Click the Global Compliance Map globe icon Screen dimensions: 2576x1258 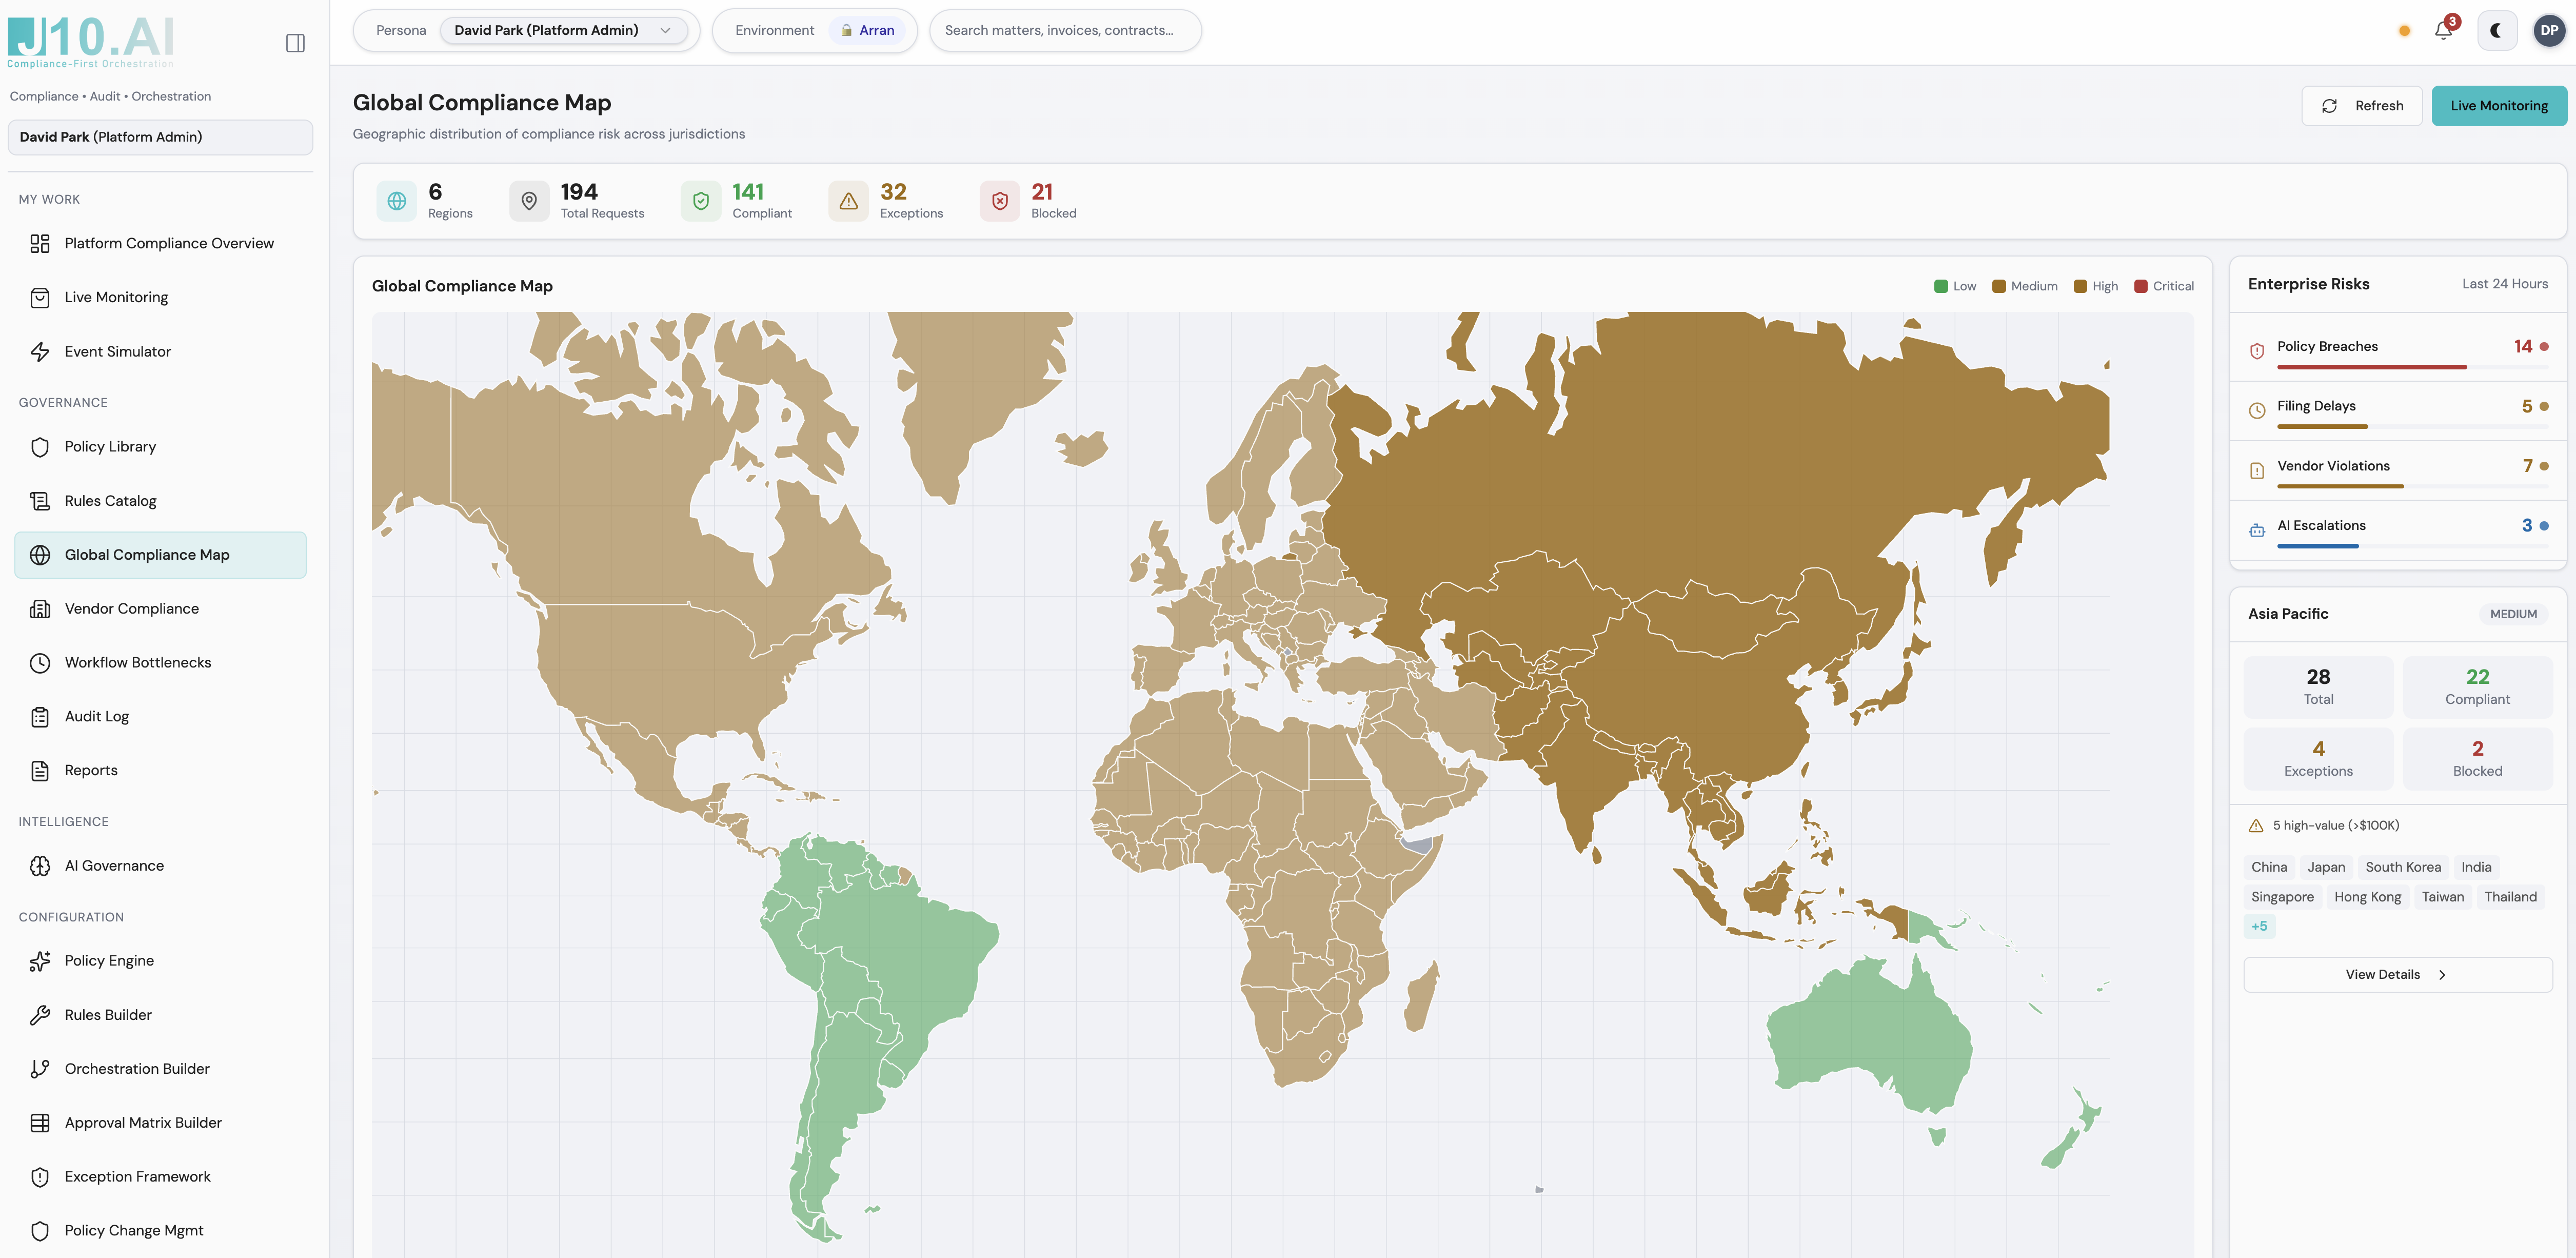pyautogui.click(x=40, y=554)
